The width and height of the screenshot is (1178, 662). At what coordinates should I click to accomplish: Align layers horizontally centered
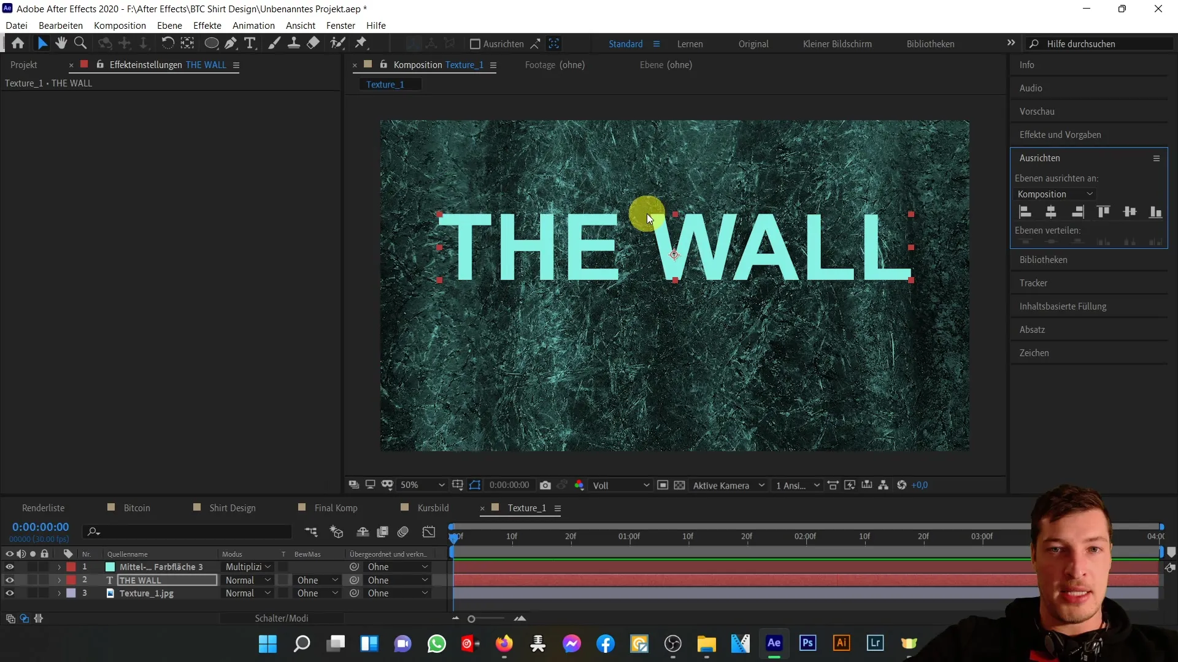click(x=1051, y=212)
